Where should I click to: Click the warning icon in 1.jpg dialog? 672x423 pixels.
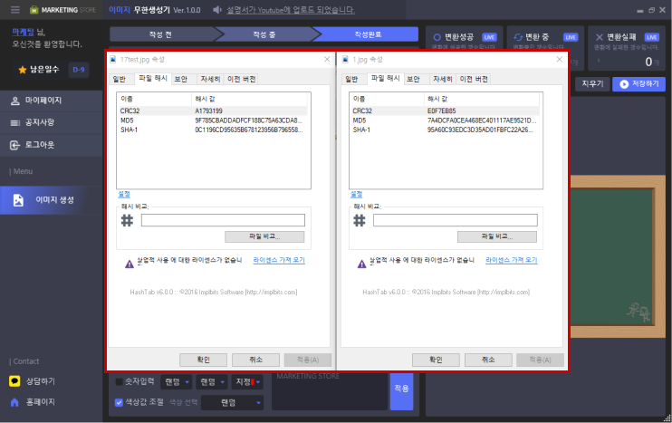(360, 260)
